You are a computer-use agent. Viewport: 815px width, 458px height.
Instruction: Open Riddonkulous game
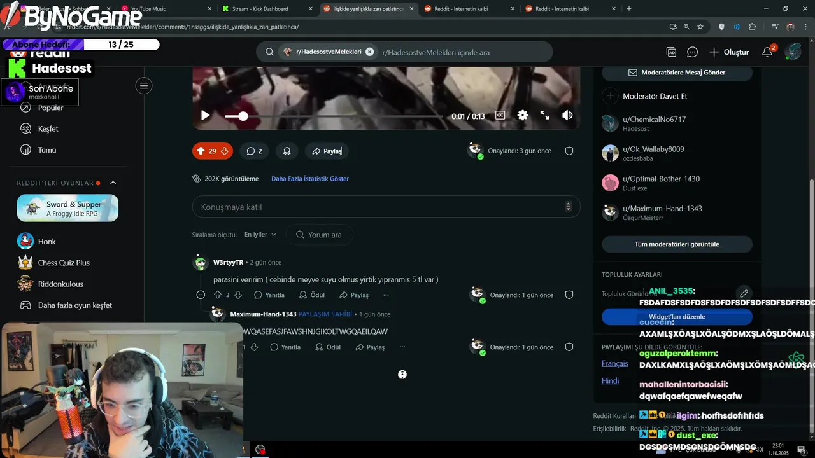click(60, 284)
